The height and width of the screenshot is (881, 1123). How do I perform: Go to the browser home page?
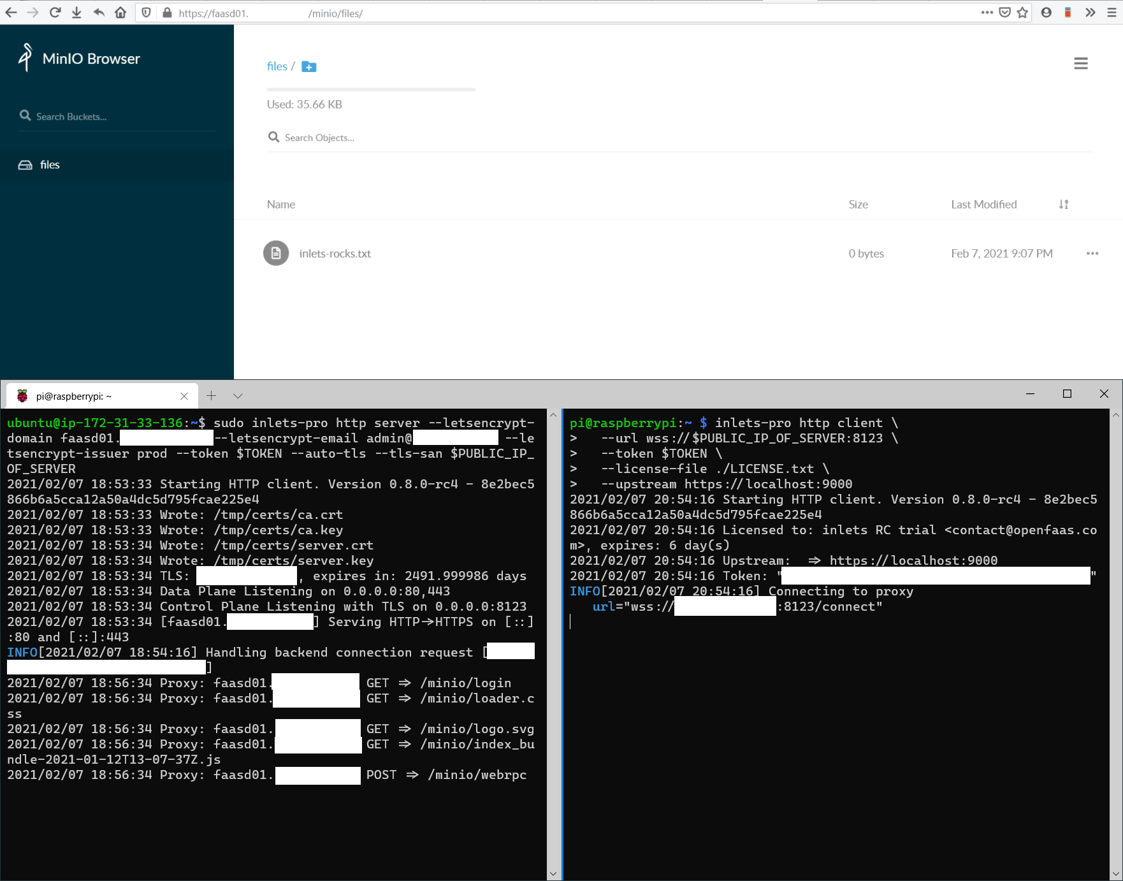120,13
